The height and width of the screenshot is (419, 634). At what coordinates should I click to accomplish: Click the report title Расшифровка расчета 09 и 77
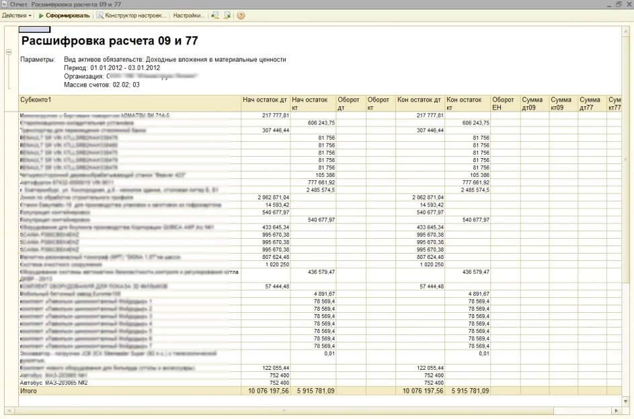click(110, 41)
